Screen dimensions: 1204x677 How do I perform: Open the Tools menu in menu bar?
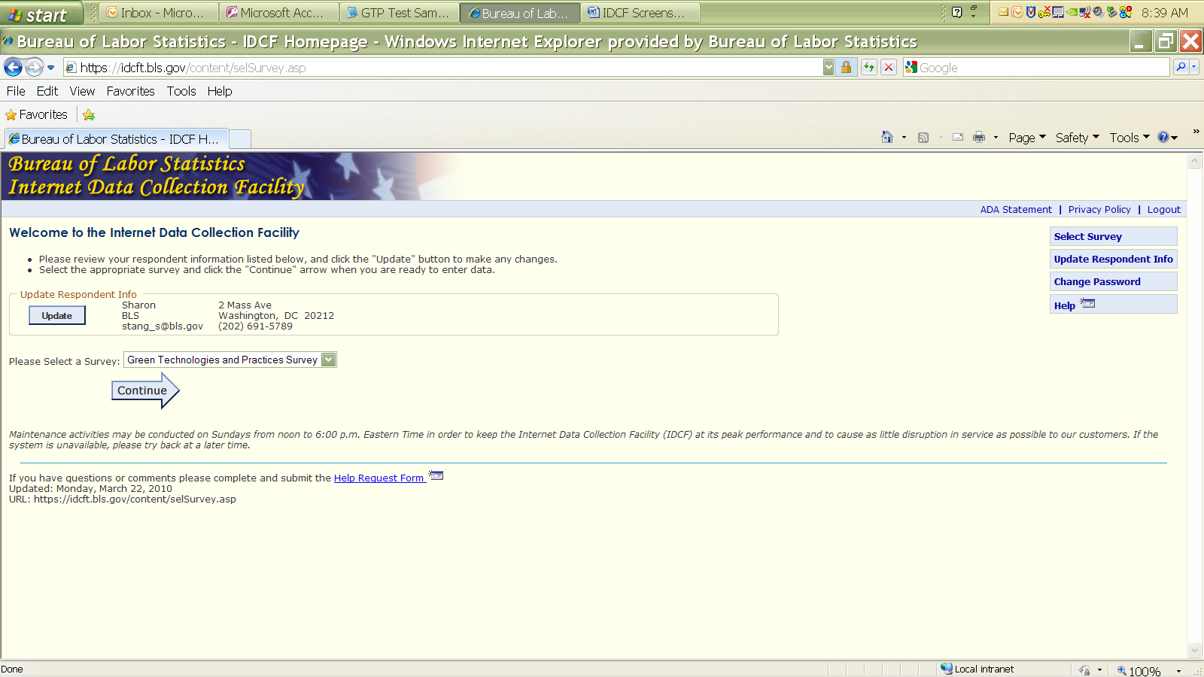(181, 91)
